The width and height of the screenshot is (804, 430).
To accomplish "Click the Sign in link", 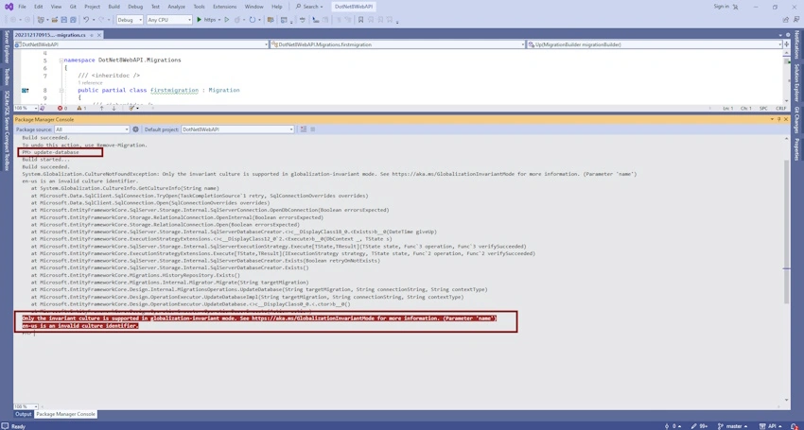I will click(721, 7).
